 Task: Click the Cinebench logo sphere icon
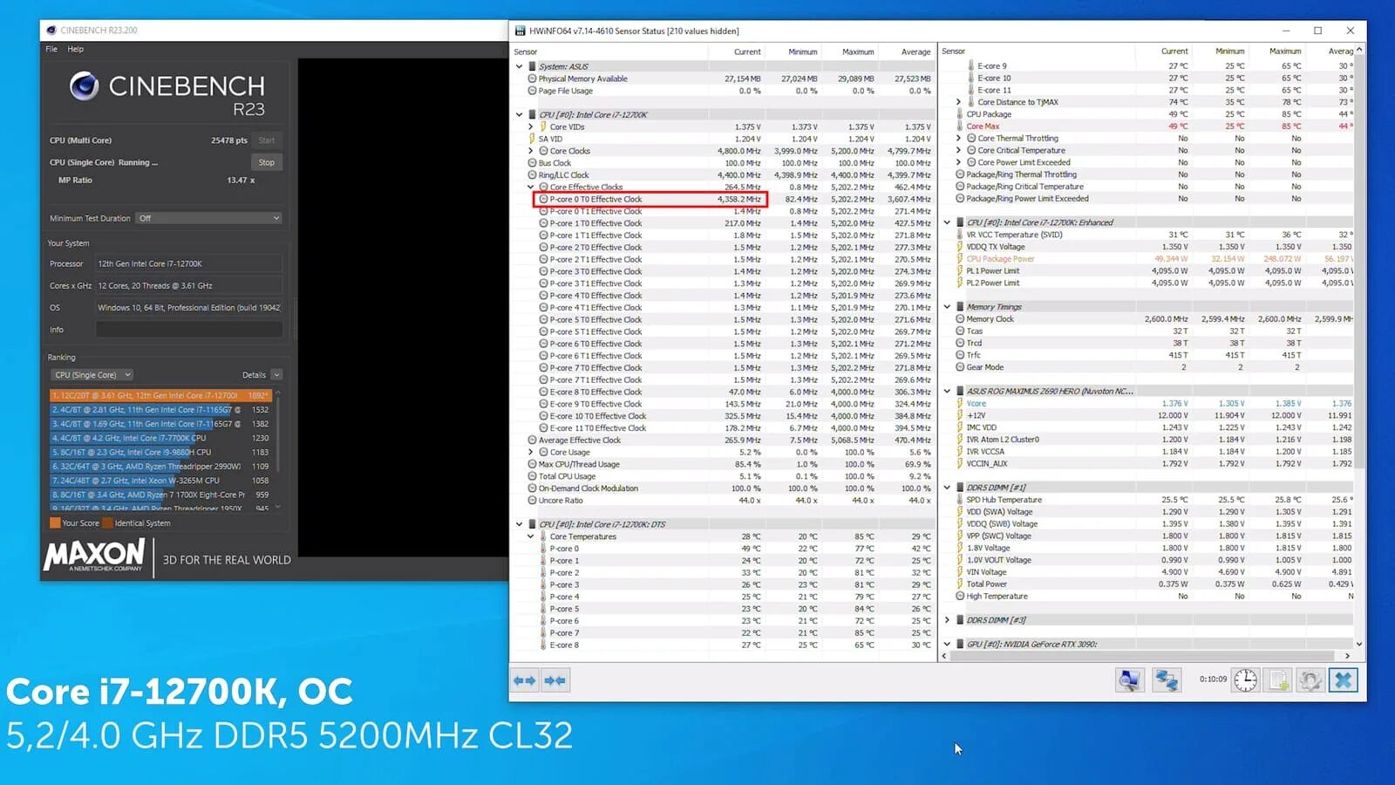point(85,85)
